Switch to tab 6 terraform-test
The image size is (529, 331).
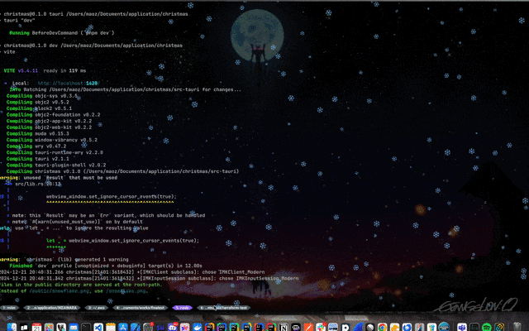[x=224, y=308]
